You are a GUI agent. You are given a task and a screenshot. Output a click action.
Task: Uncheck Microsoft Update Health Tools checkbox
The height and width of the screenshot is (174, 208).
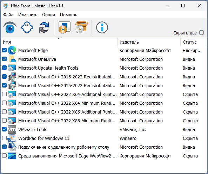(x=4, y=68)
